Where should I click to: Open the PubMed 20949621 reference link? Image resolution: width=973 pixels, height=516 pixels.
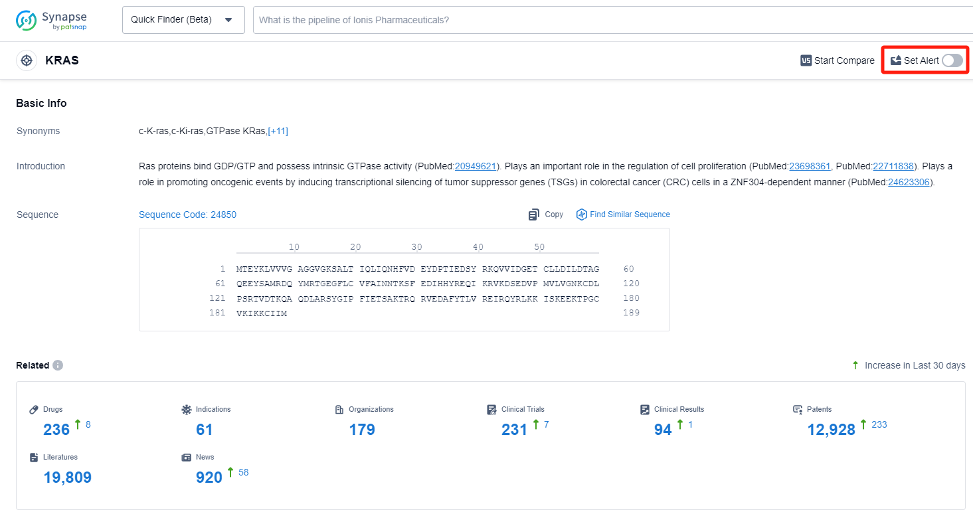click(476, 166)
